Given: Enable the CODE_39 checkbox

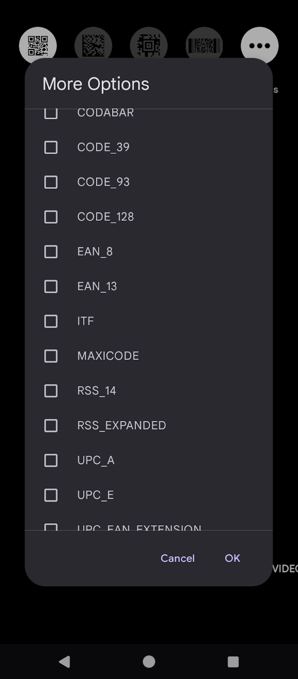Looking at the screenshot, I should coord(51,147).
